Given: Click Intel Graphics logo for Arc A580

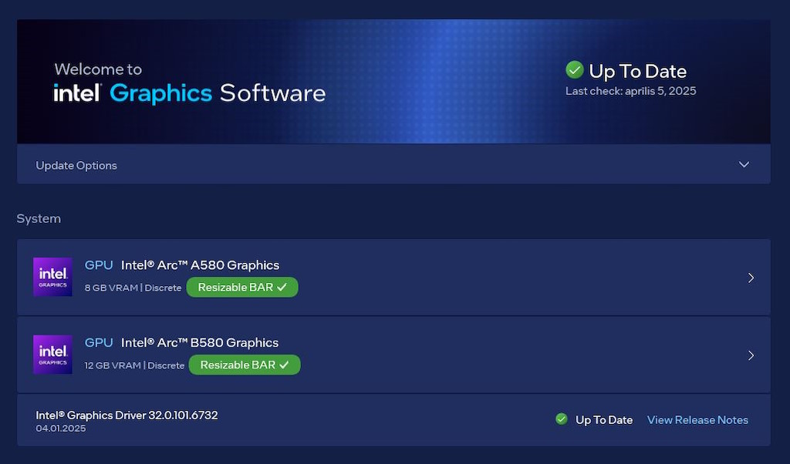Looking at the screenshot, I should 53,277.
